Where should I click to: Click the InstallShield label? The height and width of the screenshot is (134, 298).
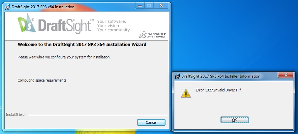point(15,115)
